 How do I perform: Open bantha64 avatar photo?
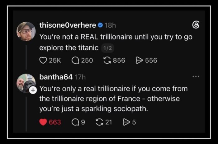click(26, 83)
